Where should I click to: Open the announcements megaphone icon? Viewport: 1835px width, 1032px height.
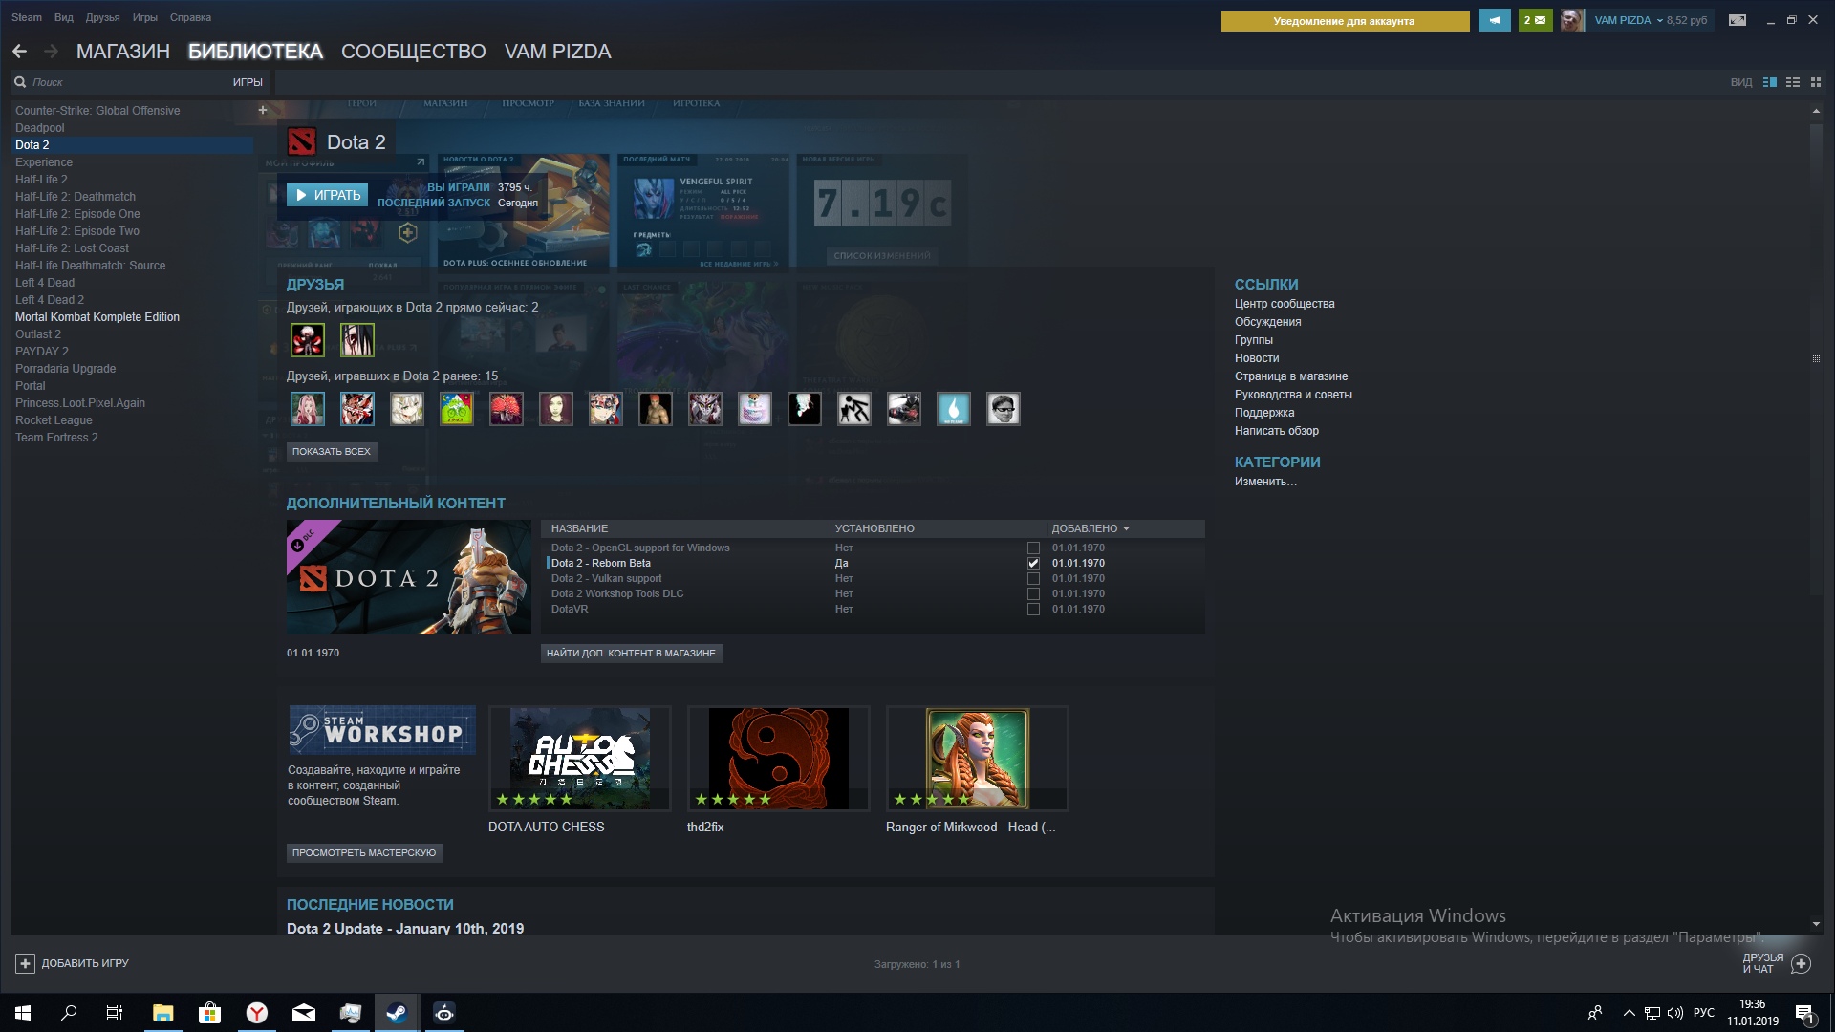coord(1495,20)
